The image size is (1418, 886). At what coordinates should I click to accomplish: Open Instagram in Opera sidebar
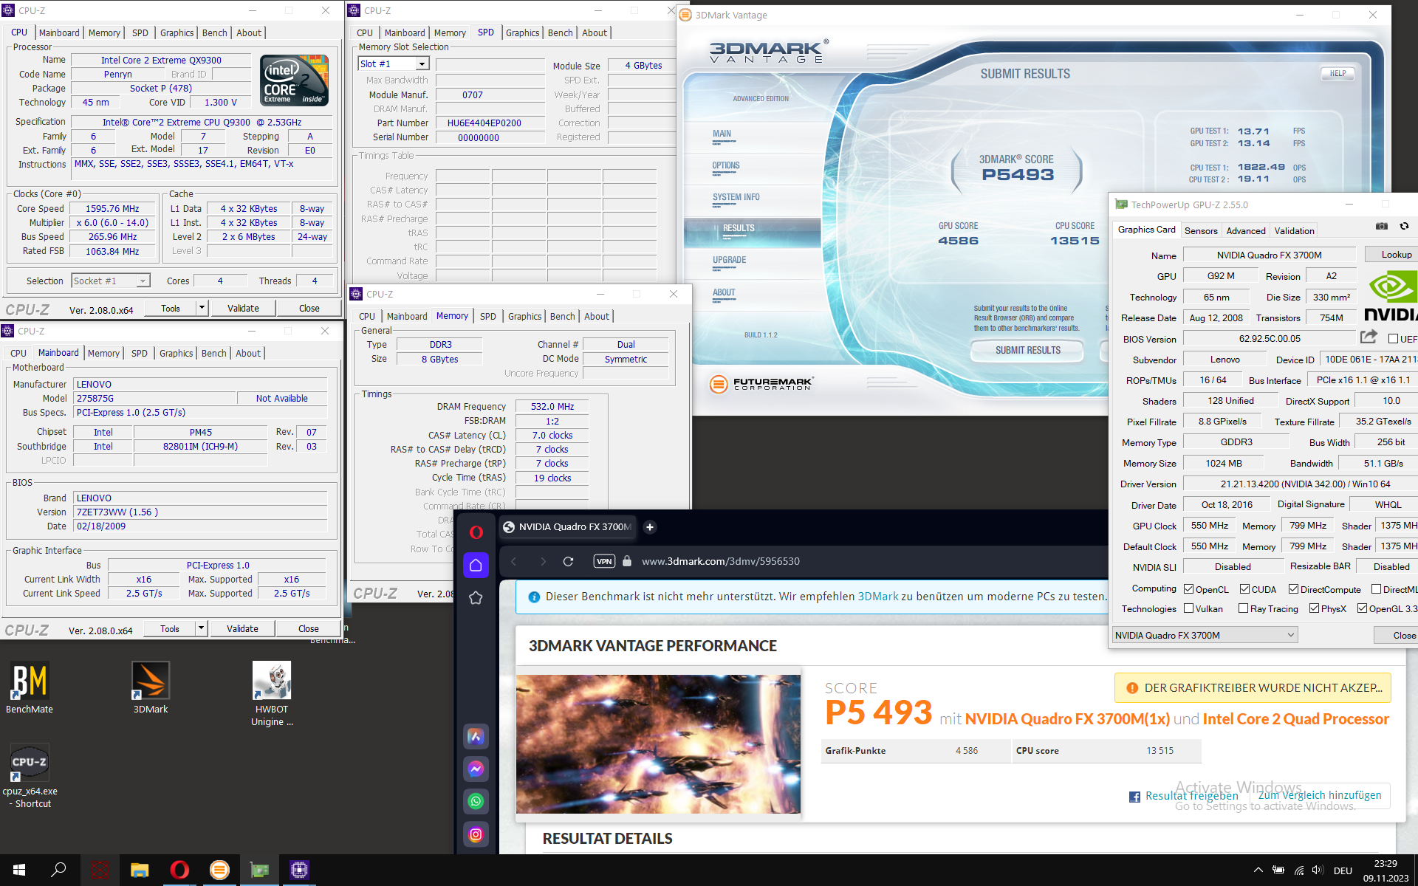click(x=476, y=834)
